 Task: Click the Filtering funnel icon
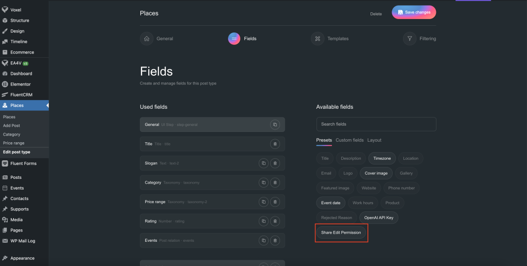[410, 39]
